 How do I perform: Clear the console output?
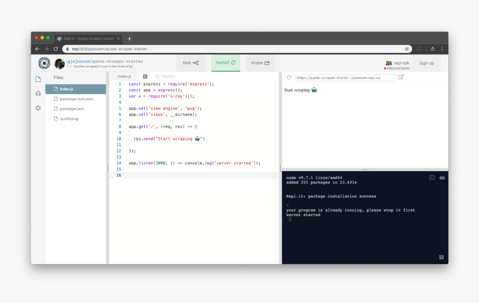coord(442,178)
